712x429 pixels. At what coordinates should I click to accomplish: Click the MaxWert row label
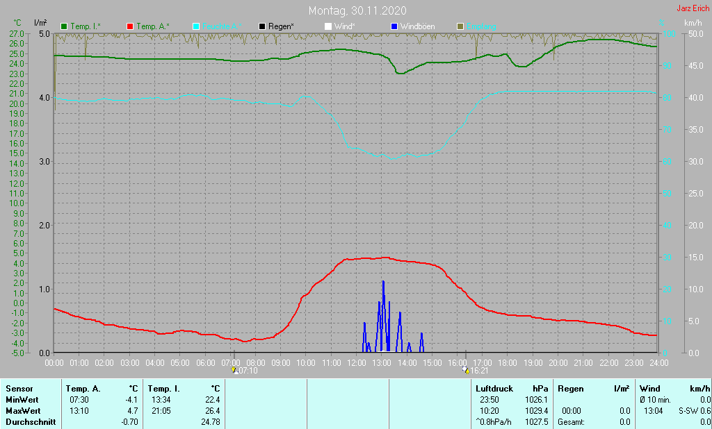pyautogui.click(x=22, y=411)
